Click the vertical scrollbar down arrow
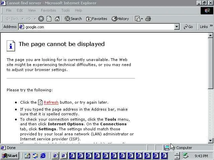This screenshot has height=160, width=214. [210, 140]
